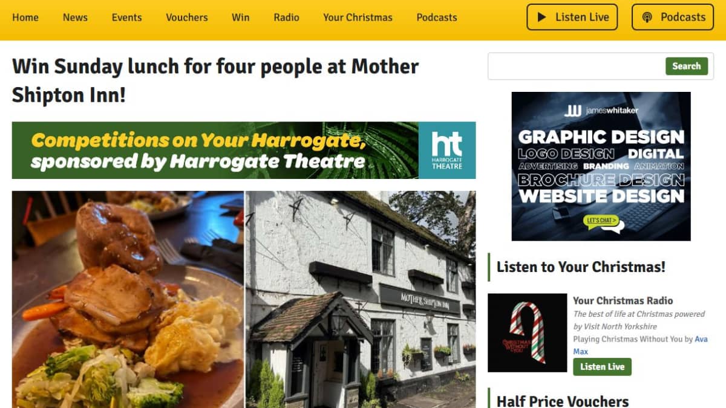This screenshot has height=408, width=726.
Task: Click the podcast icon in the header button
Action: (647, 18)
